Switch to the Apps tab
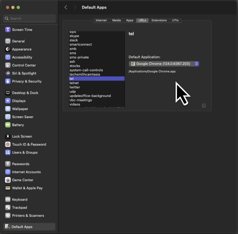This screenshot has height=234, width=238. 130,20
